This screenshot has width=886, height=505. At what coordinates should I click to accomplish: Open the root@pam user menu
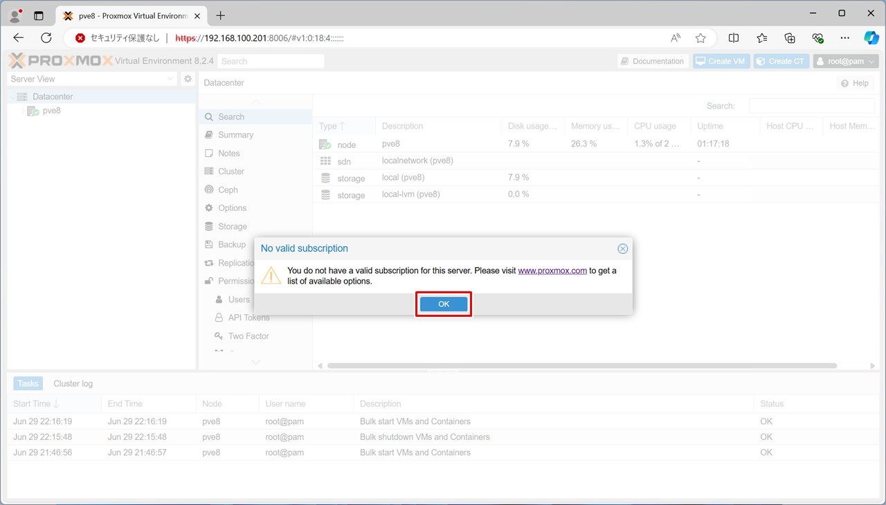coord(845,62)
